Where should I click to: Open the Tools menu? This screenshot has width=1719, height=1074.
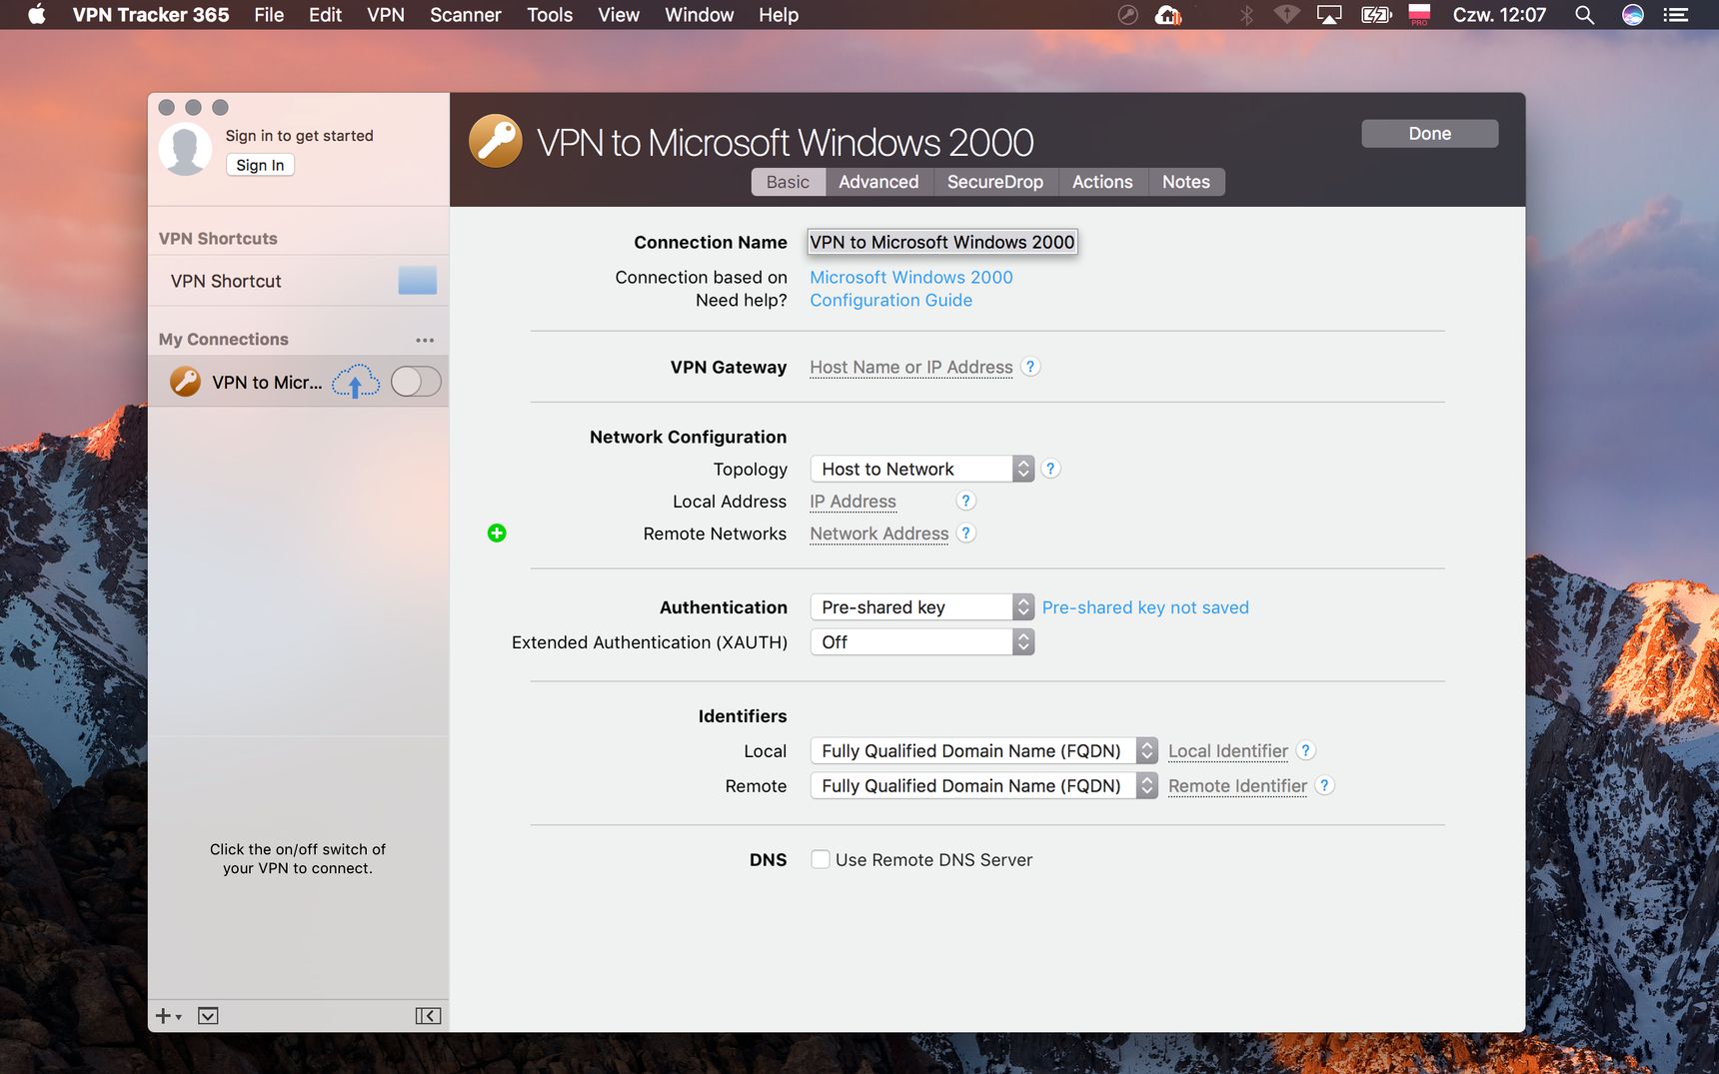[550, 15]
